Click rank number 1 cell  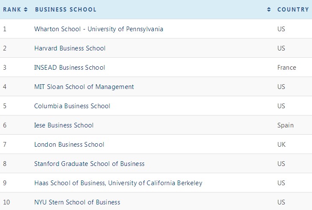point(5,29)
